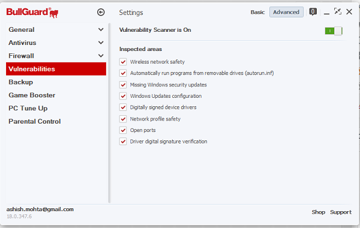360x228 pixels.
Task: Close the BullGuard settings window
Action: point(349,12)
